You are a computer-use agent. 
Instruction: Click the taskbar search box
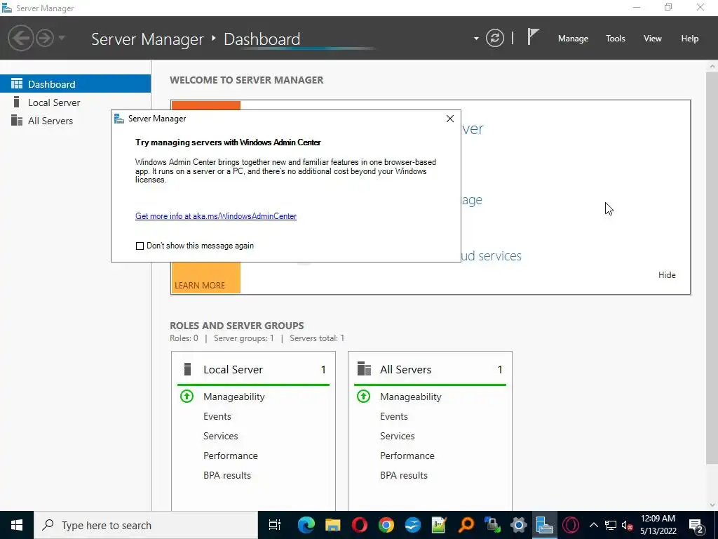click(146, 525)
